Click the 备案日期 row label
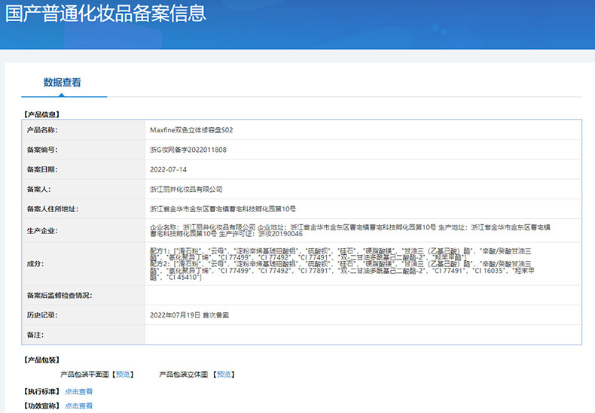Screen dimensions: 595x413 (42, 169)
